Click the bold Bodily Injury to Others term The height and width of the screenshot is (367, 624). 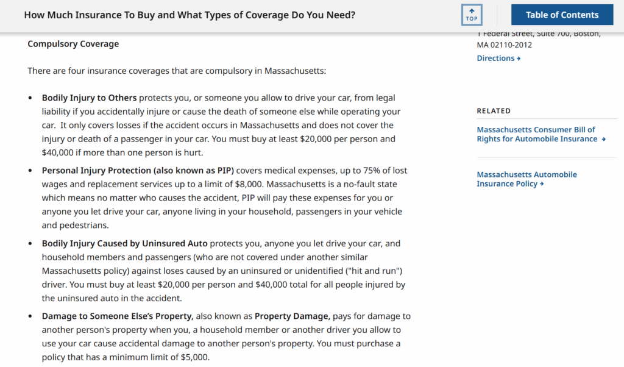[89, 98]
